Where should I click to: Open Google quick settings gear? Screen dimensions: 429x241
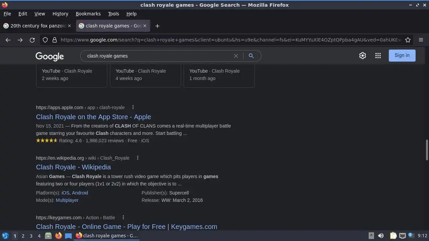coord(363,56)
